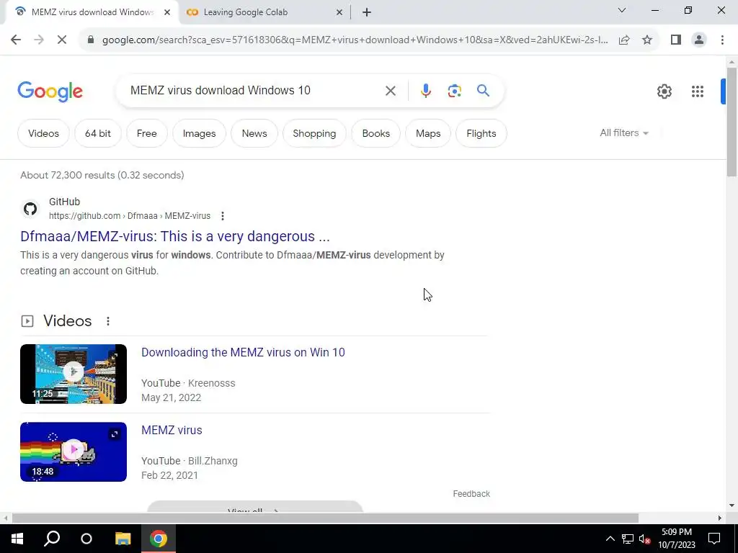Switch to Images results
This screenshot has height=553, width=738.
click(199, 133)
